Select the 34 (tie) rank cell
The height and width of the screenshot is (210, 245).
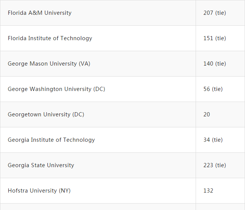(x=213, y=140)
